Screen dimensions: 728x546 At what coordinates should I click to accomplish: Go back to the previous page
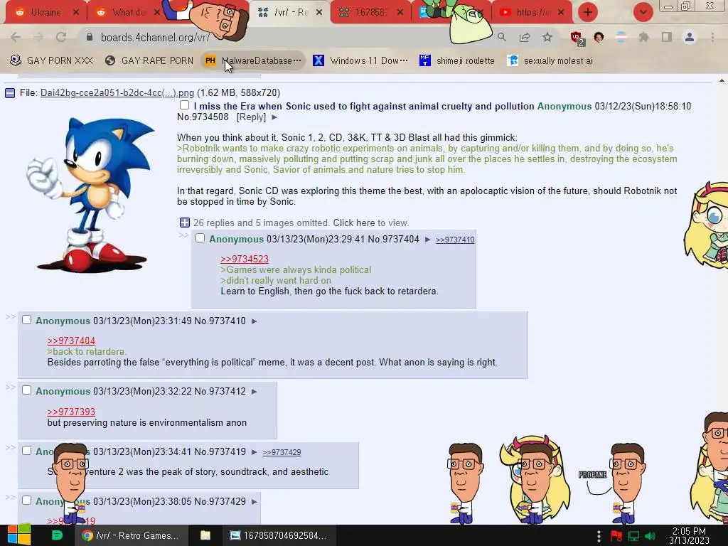pos(16,37)
